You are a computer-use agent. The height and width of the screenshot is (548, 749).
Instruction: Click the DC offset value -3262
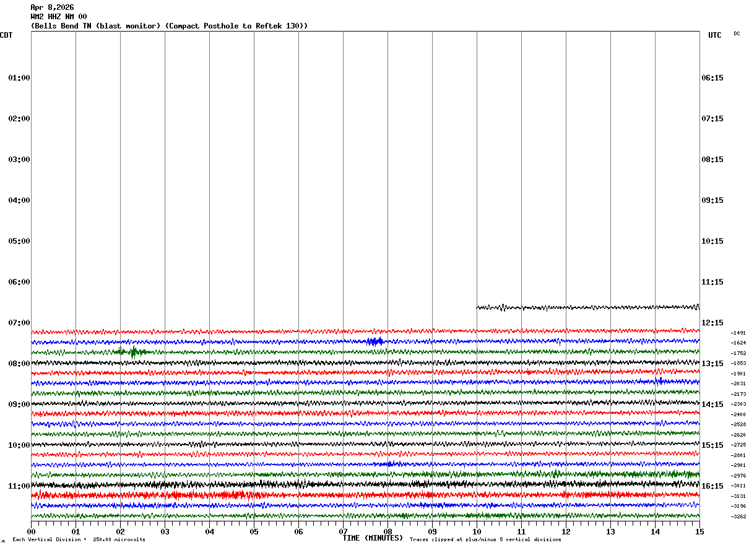click(738, 516)
